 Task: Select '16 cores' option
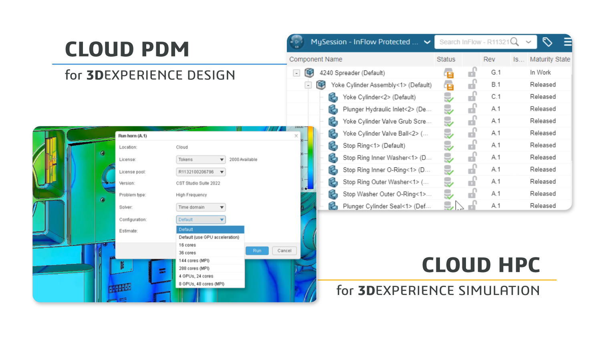coord(210,245)
